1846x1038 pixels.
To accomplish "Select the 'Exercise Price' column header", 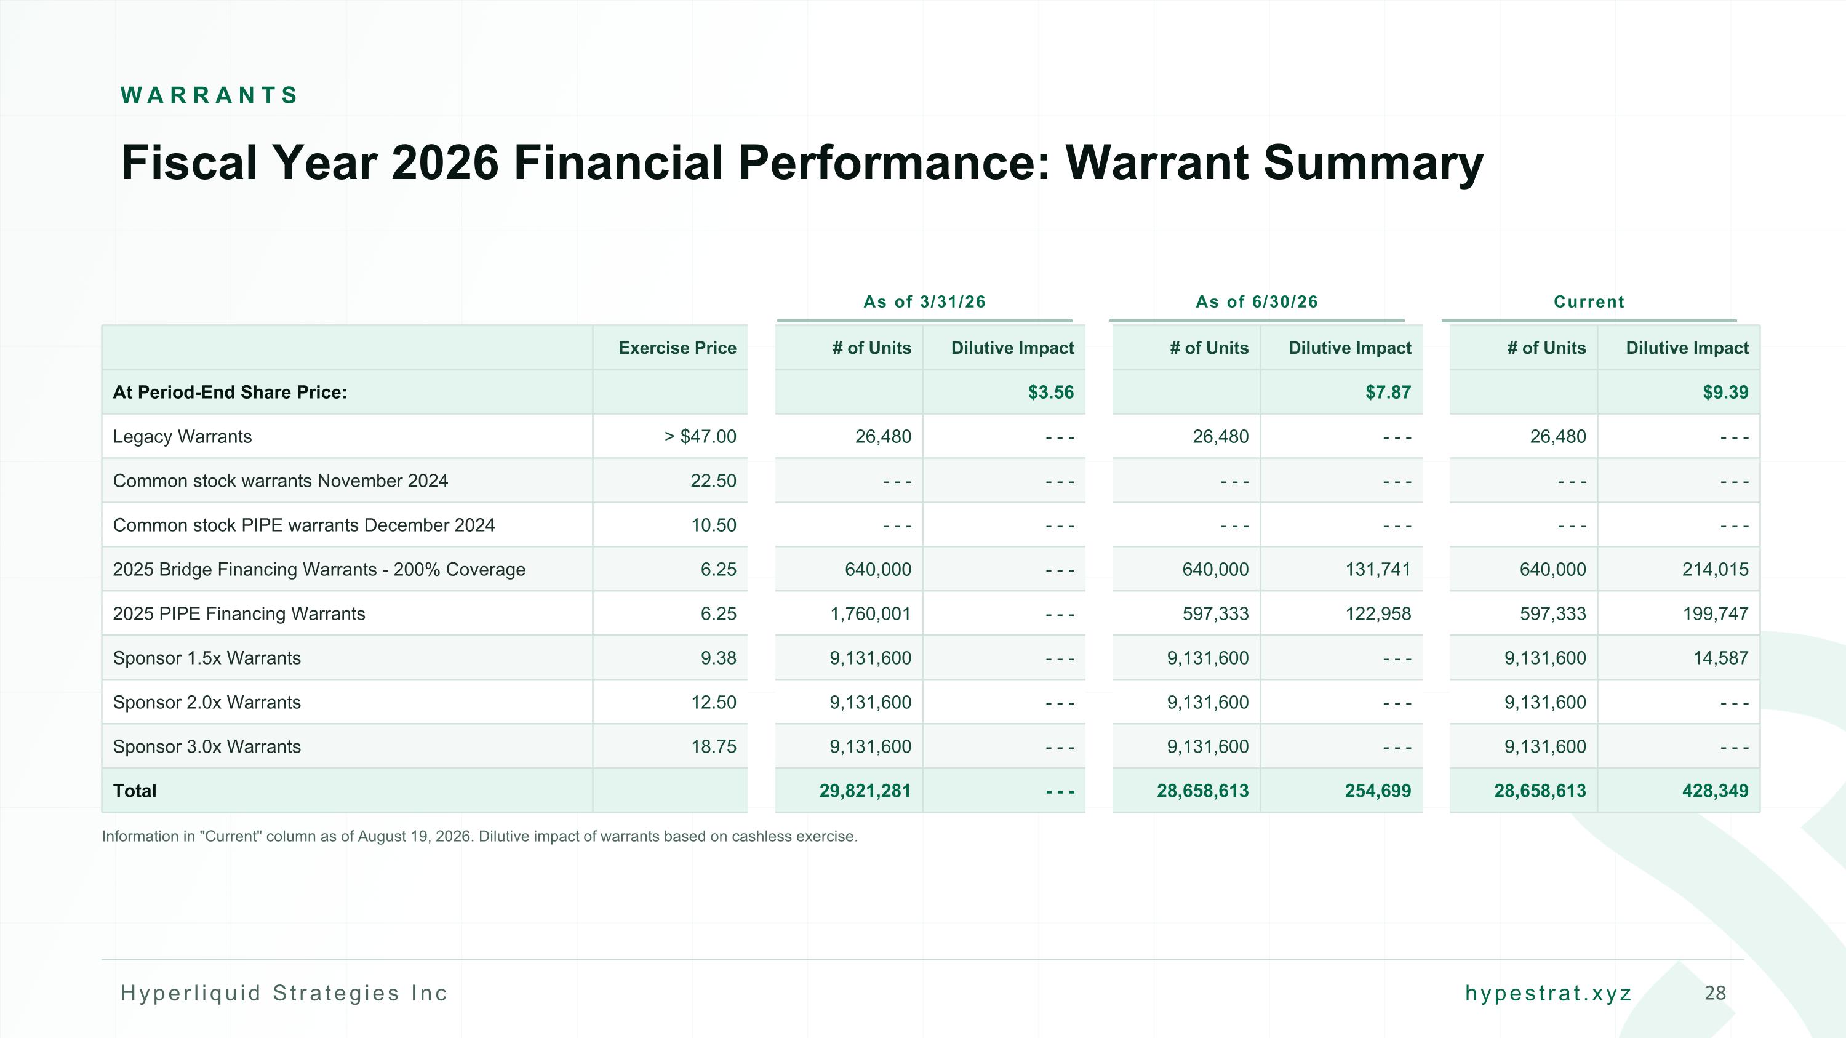I will coord(677,348).
